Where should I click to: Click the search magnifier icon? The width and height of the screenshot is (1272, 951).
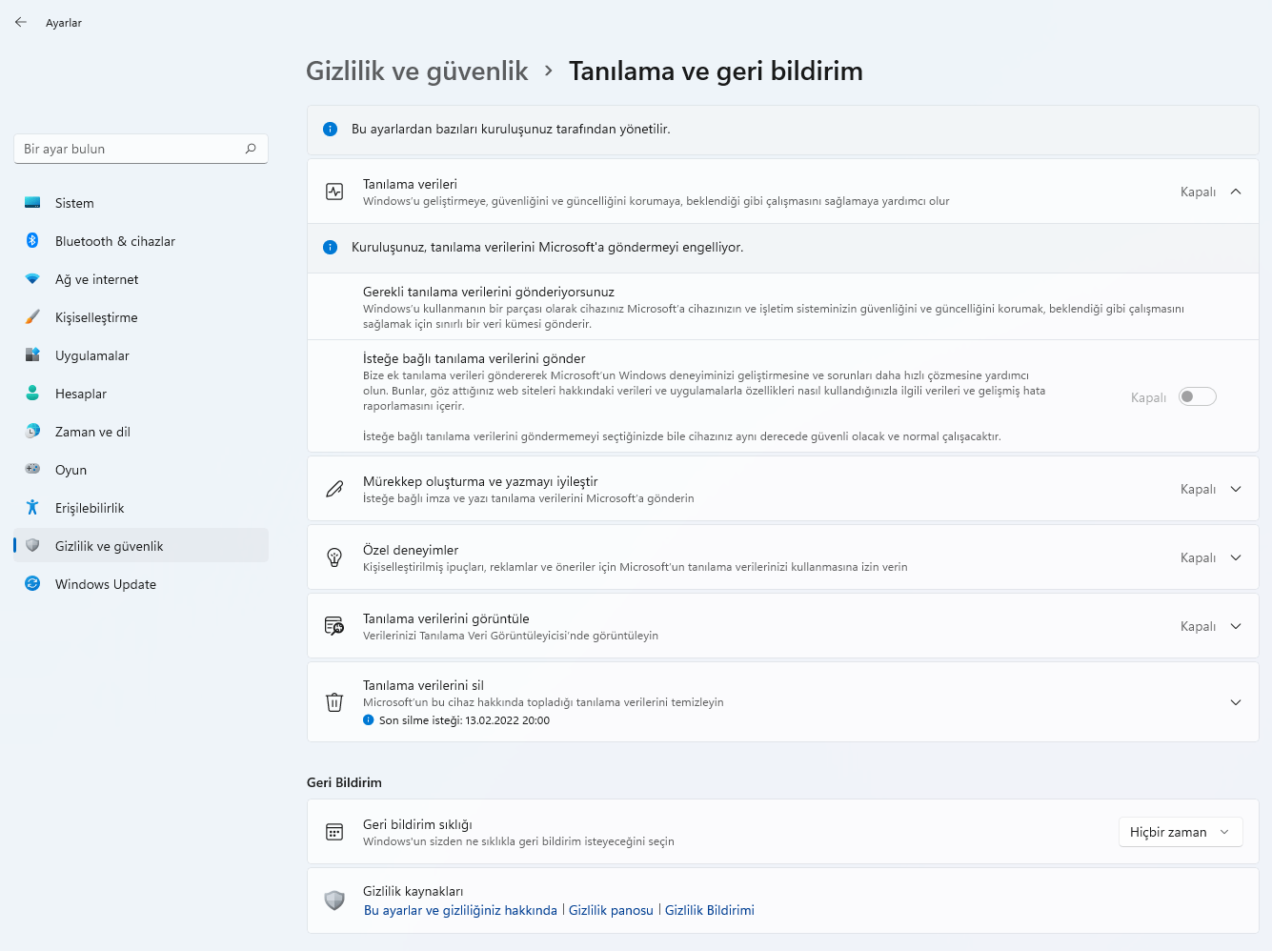[x=251, y=149]
